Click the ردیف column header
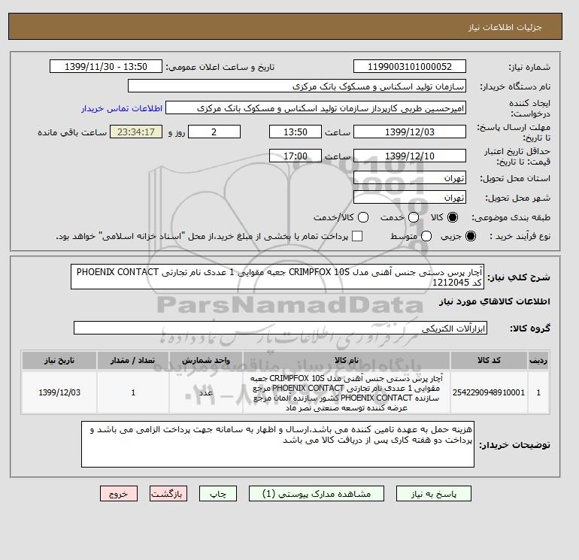The width and height of the screenshot is (579, 560). click(538, 360)
